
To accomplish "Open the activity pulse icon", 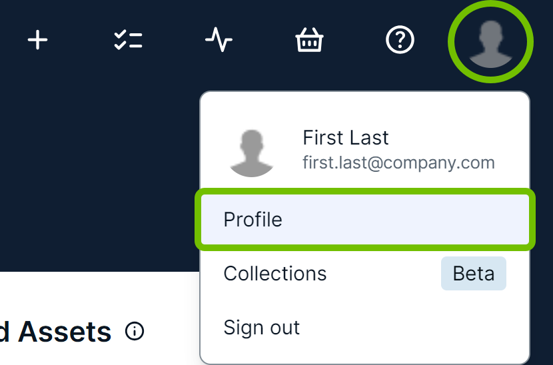I will 219,41.
